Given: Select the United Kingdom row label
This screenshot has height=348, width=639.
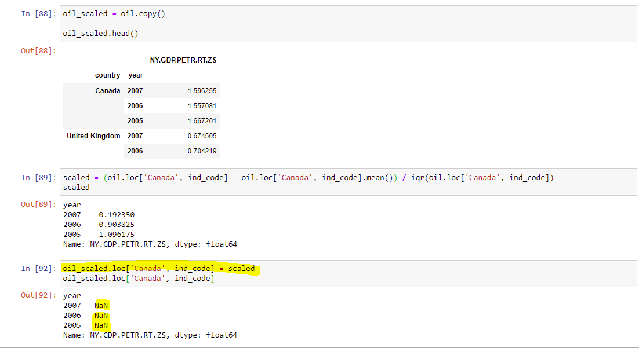Looking at the screenshot, I should 93,136.
